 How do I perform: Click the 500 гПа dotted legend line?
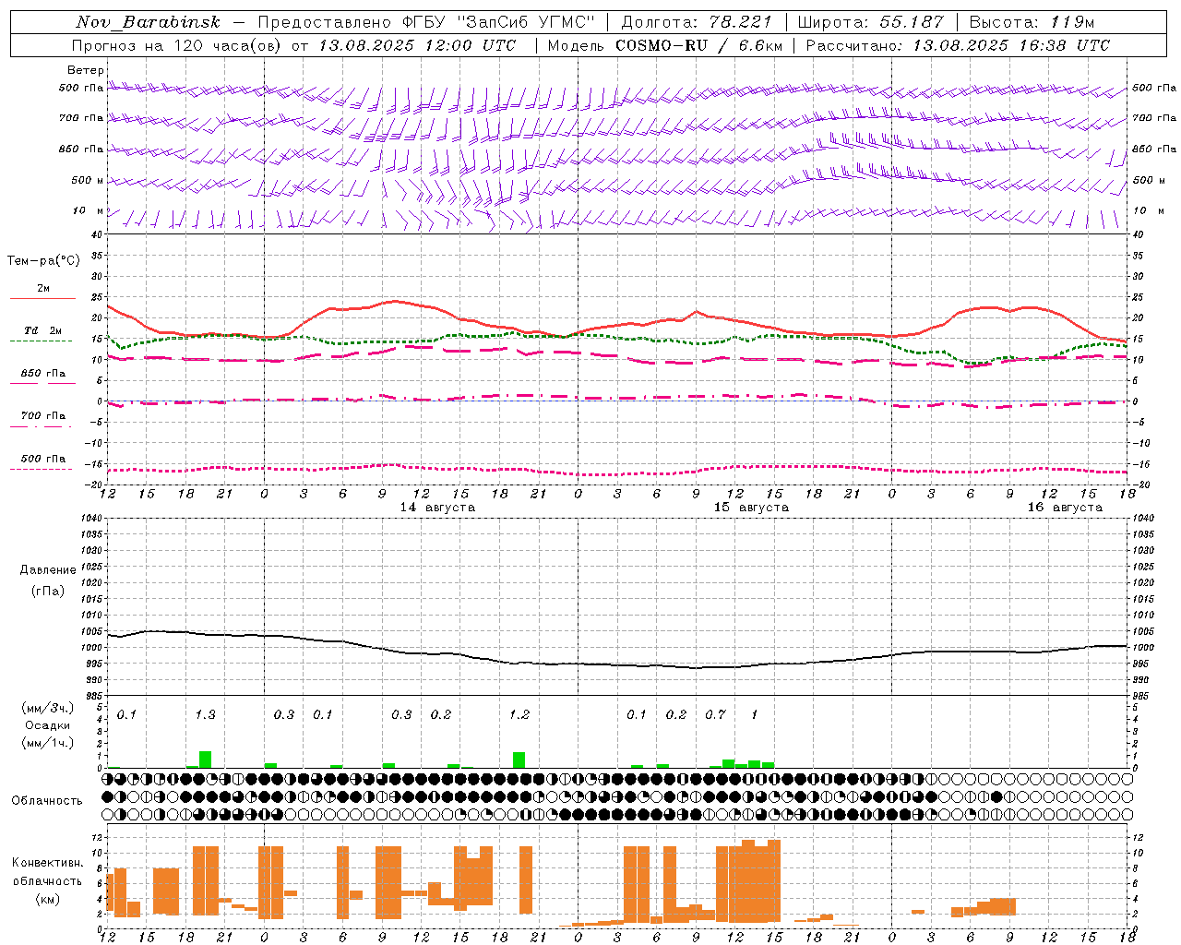point(42,469)
